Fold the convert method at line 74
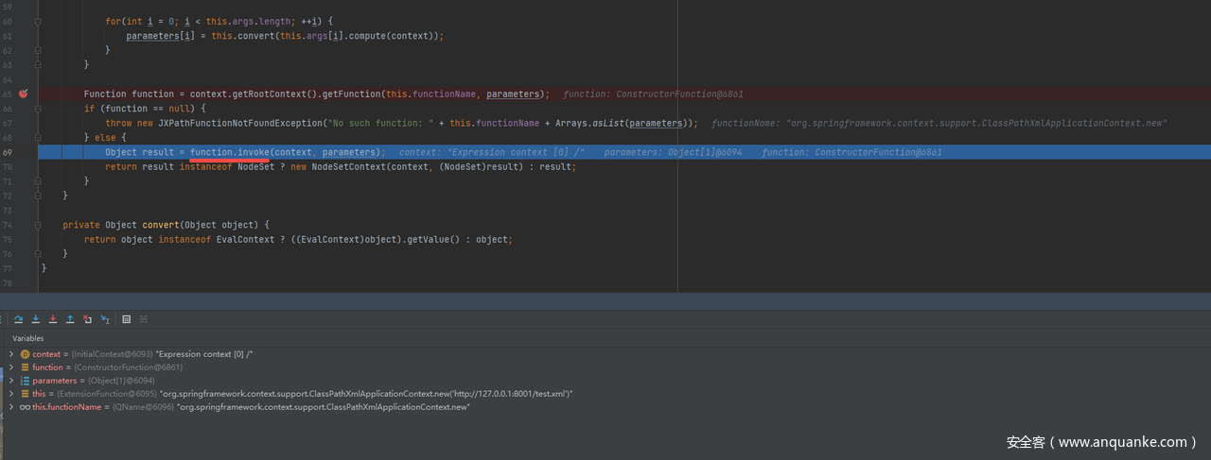The width and height of the screenshot is (1211, 460). pyautogui.click(x=38, y=225)
